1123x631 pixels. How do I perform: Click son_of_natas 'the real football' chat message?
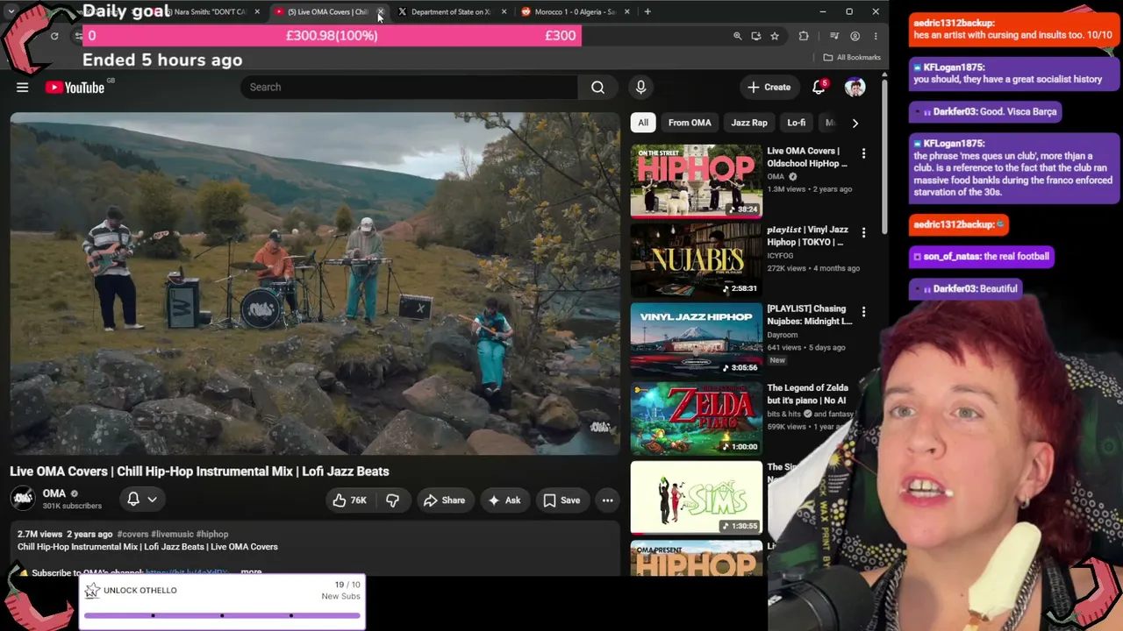click(x=982, y=256)
